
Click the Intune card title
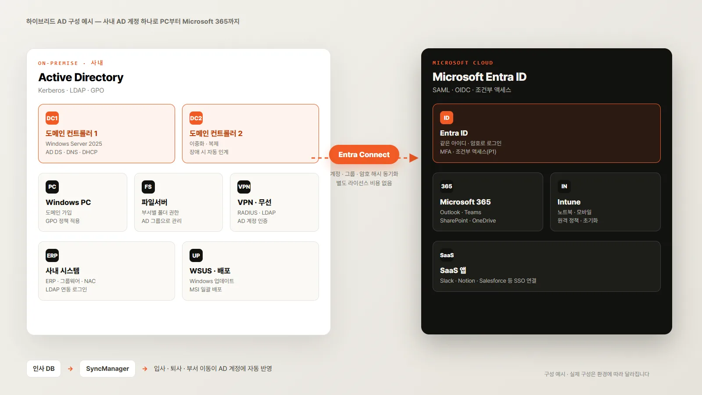click(569, 202)
